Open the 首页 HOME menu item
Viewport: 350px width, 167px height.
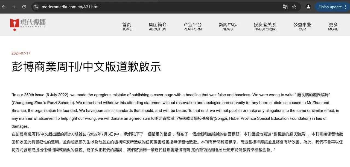point(127,26)
